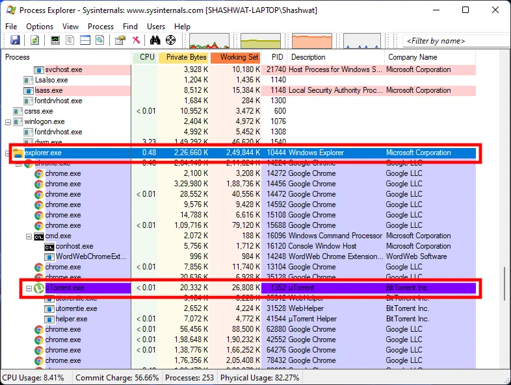Click the Filter by name field

coord(455,41)
